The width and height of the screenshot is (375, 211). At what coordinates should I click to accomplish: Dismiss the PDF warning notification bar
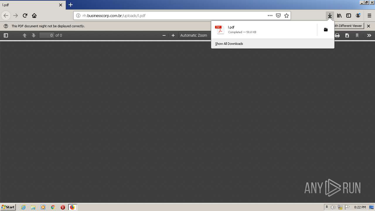[x=369, y=26]
